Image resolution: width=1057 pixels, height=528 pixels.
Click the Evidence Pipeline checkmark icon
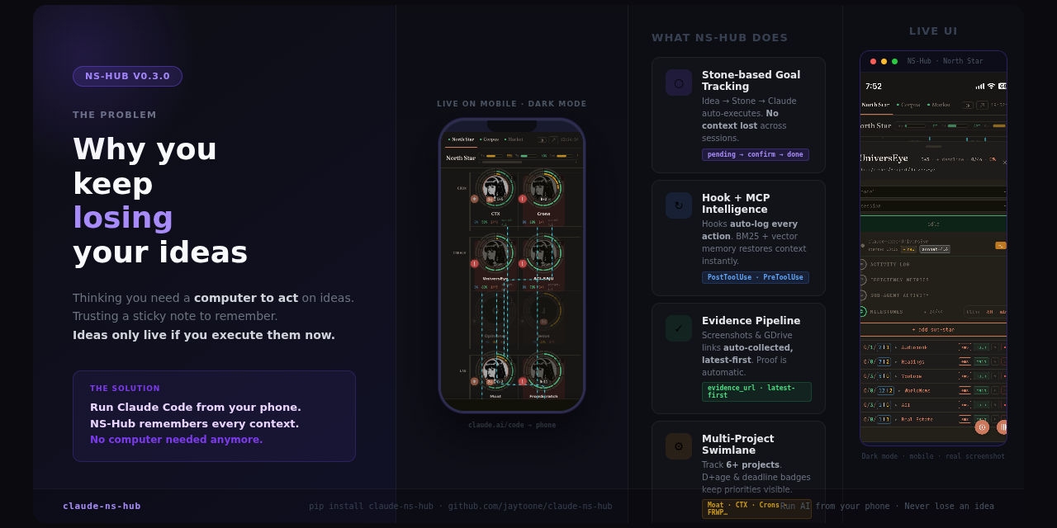(x=679, y=328)
